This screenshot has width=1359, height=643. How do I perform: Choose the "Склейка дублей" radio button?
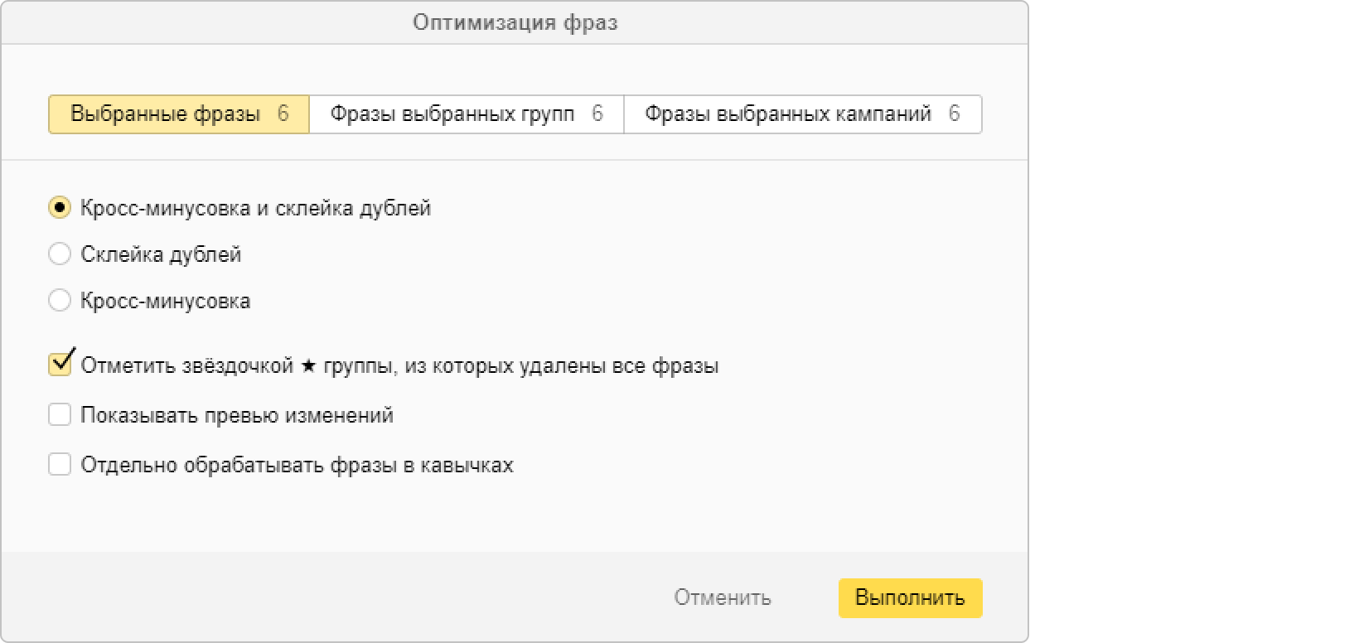(60, 254)
